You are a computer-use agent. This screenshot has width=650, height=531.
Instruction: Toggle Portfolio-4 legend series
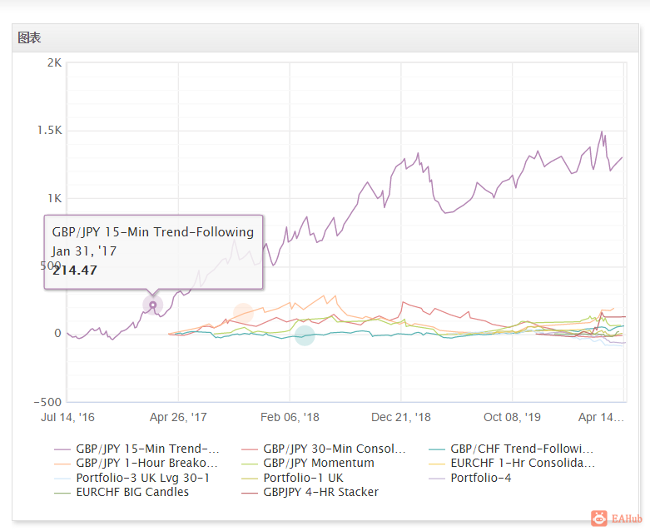coord(470,478)
